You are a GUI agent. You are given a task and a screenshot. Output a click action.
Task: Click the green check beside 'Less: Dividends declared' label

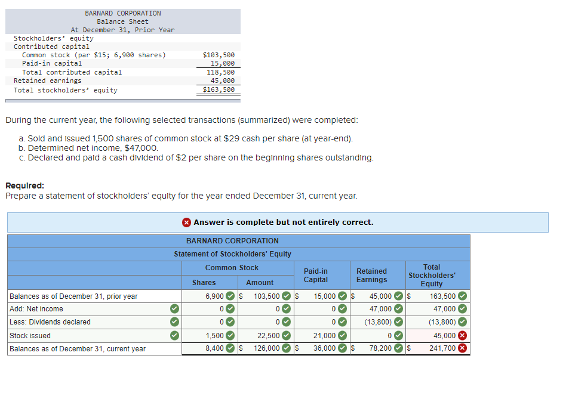[174, 321]
